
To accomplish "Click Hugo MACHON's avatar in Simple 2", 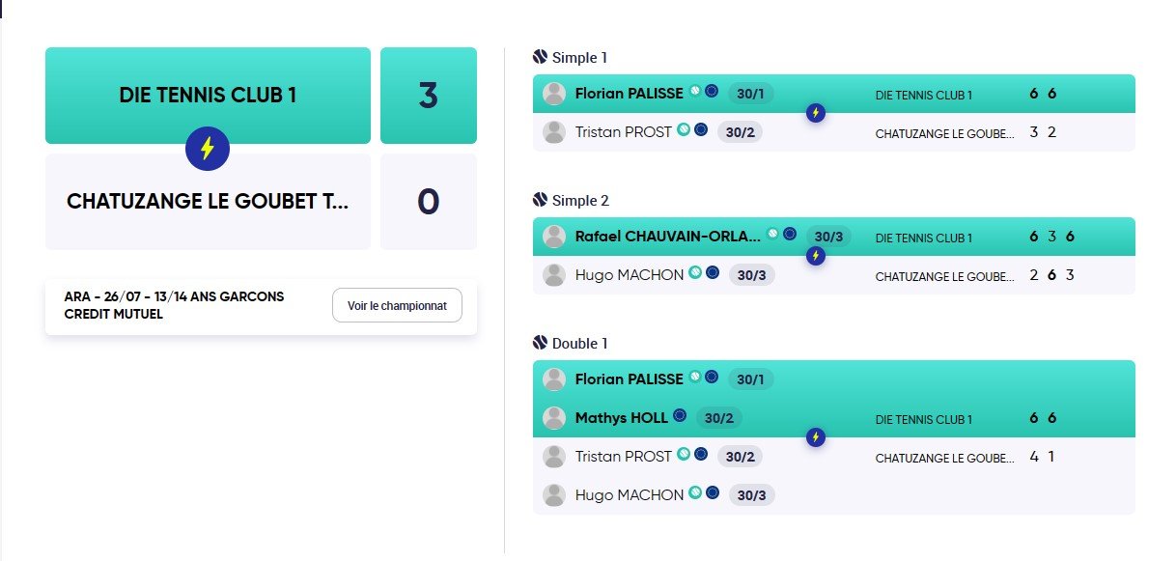I will point(554,275).
